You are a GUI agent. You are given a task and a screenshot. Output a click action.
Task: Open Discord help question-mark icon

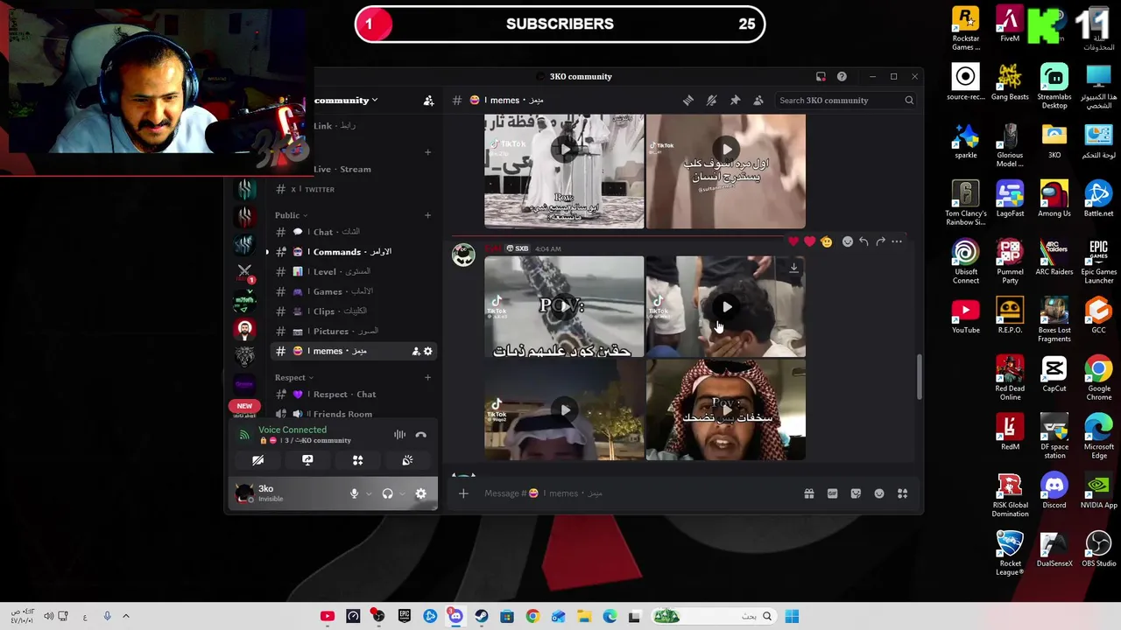(842, 76)
